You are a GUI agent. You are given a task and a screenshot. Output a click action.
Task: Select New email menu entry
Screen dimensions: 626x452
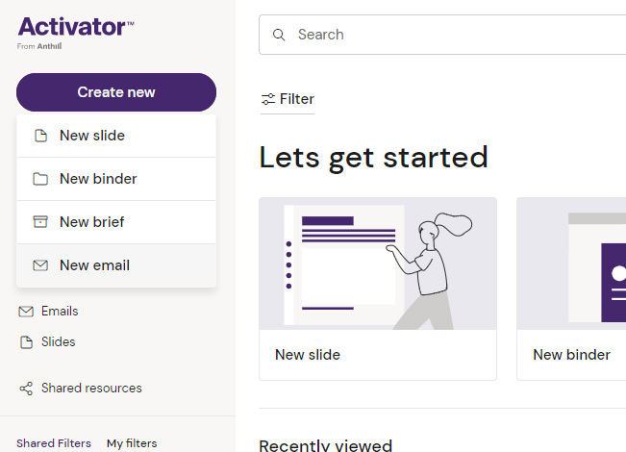(94, 265)
